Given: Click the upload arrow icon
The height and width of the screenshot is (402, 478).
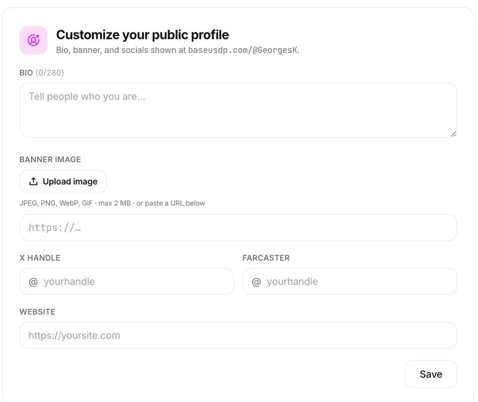Looking at the screenshot, I should [x=33, y=182].
